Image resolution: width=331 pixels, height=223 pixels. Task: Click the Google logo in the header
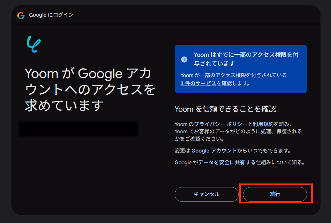point(21,15)
